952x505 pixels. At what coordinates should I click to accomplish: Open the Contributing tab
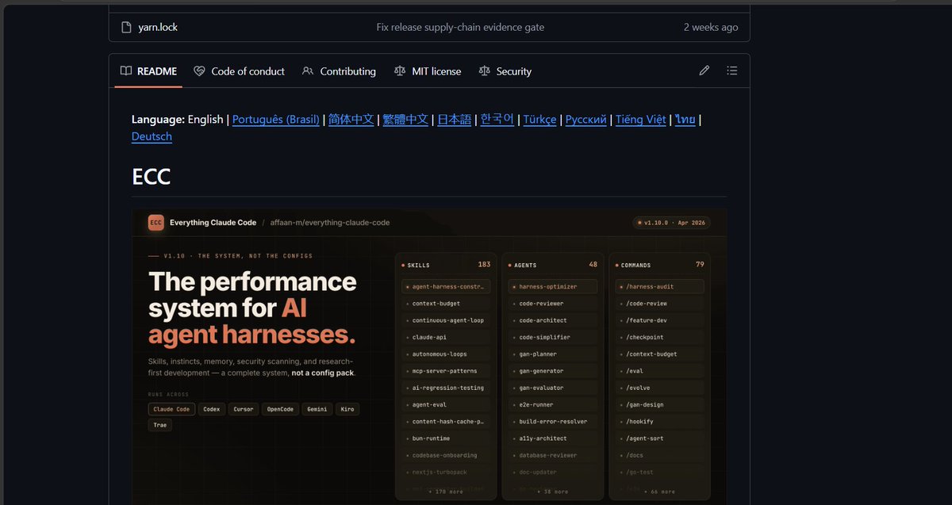point(339,71)
